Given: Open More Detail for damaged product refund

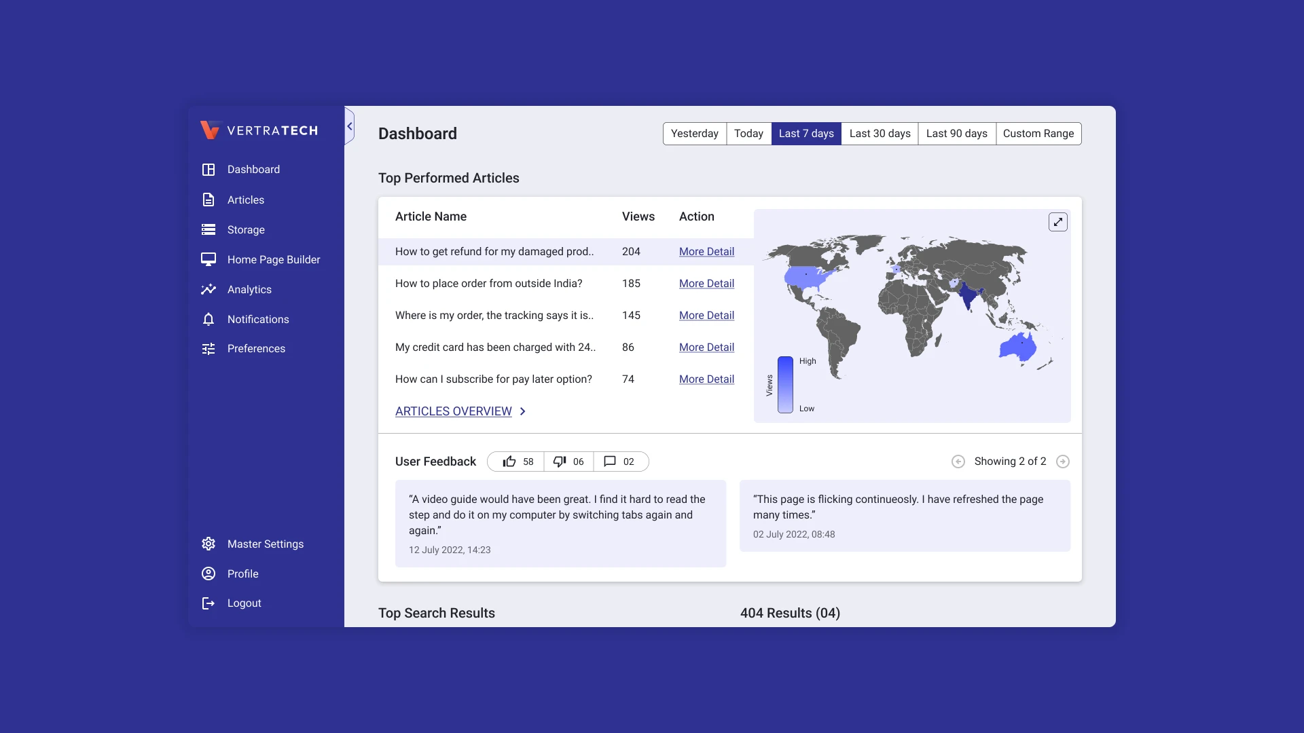Looking at the screenshot, I should (706, 252).
